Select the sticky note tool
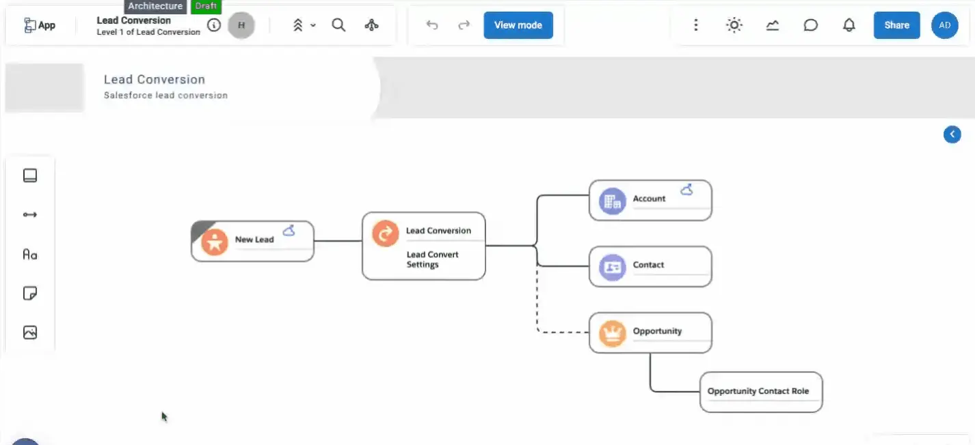Viewport: 975px width, 445px height. point(30,293)
